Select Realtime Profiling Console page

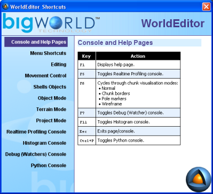tap(36, 131)
